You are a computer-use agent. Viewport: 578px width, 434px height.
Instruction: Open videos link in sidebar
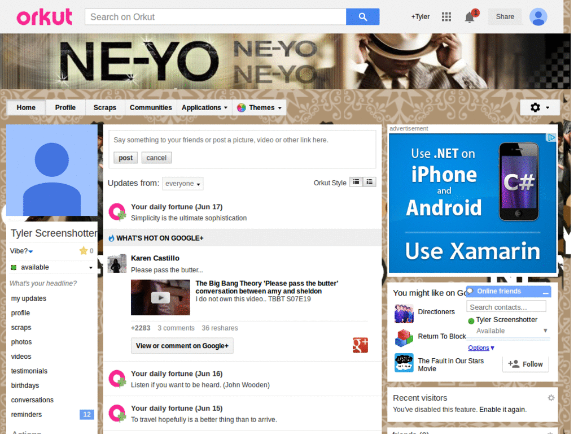[x=21, y=357]
